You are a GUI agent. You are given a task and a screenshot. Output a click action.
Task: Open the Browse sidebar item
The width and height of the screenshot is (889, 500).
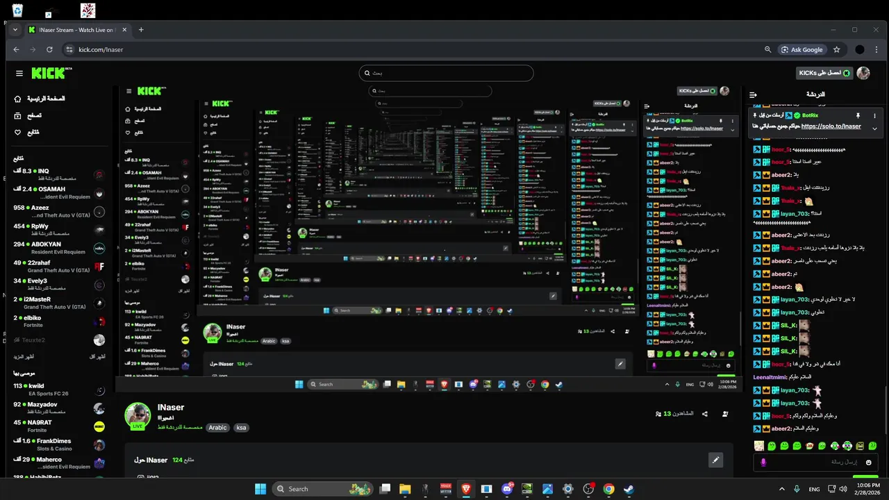(x=28, y=115)
